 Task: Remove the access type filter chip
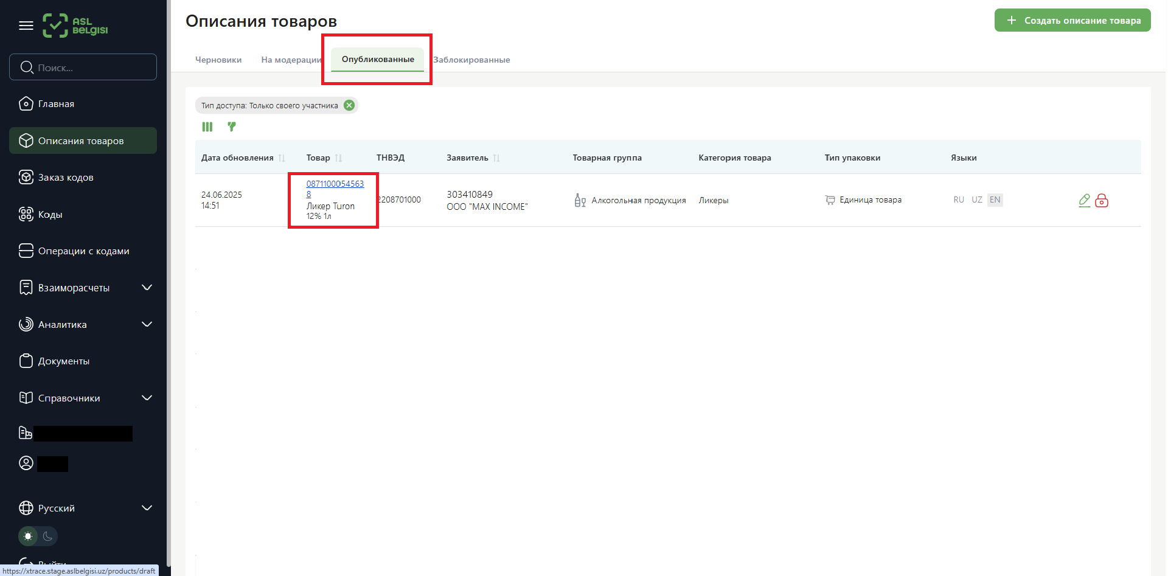point(349,105)
